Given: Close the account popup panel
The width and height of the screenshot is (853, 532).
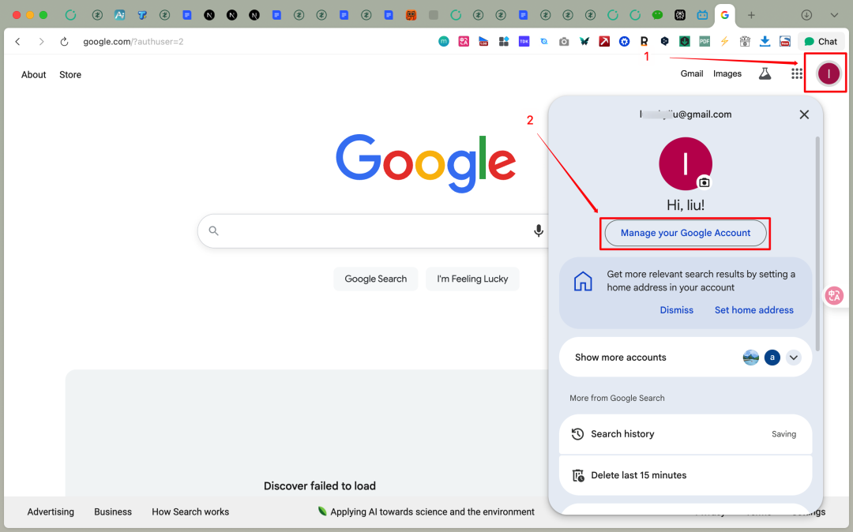Looking at the screenshot, I should coord(804,114).
